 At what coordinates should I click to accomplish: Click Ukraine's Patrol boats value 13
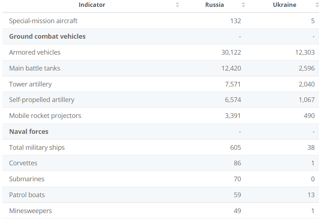pyautogui.click(x=311, y=195)
